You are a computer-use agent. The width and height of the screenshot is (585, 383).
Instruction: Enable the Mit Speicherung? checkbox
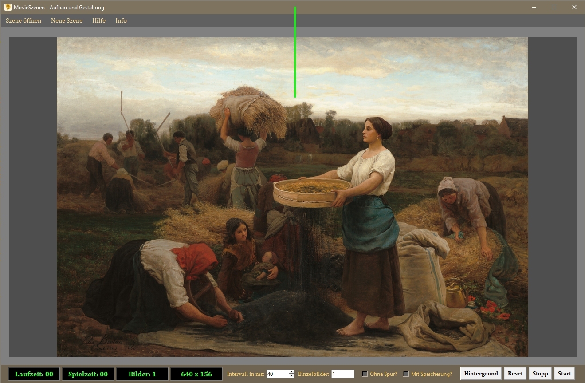(406, 374)
